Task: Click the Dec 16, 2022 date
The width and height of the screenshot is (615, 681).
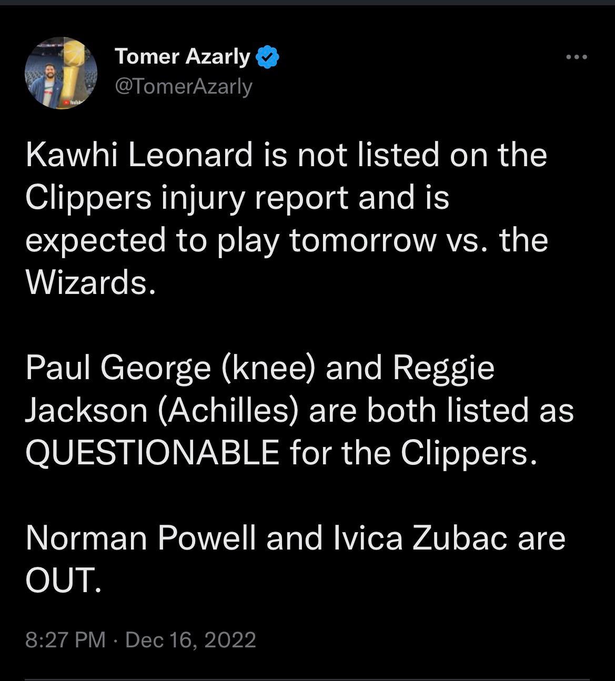Action: pos(190,639)
